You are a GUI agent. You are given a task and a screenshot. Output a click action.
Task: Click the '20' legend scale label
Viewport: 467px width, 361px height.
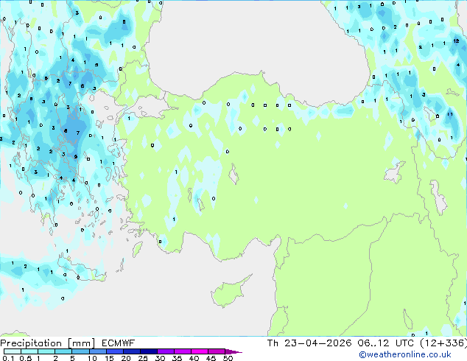pos(126,358)
